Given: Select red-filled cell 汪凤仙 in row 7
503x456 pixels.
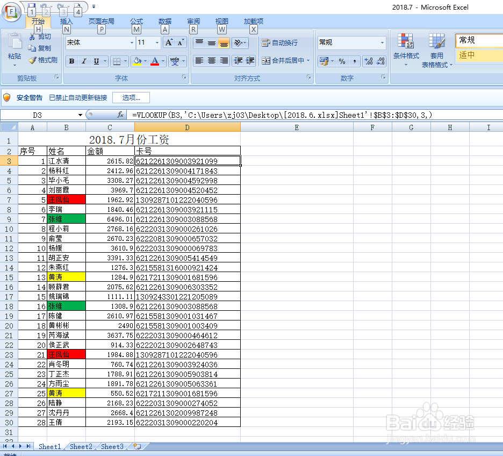Looking at the screenshot, I should [x=67, y=199].
